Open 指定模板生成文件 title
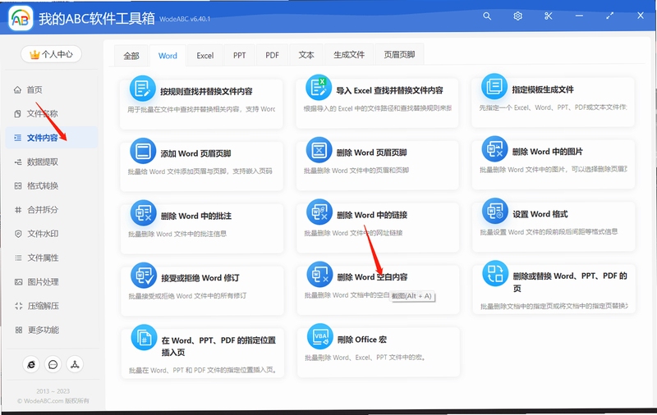Viewport: 657px width, 415px height. click(543, 89)
